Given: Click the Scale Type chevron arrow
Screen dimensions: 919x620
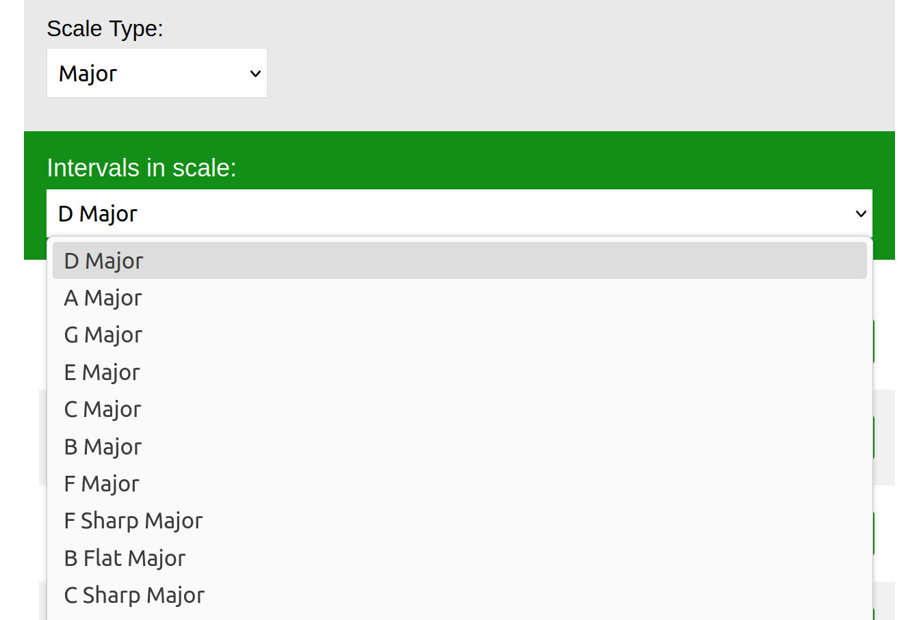Looking at the screenshot, I should [255, 73].
